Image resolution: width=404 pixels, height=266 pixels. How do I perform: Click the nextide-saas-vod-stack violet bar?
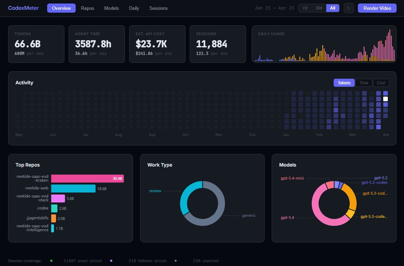click(x=58, y=198)
